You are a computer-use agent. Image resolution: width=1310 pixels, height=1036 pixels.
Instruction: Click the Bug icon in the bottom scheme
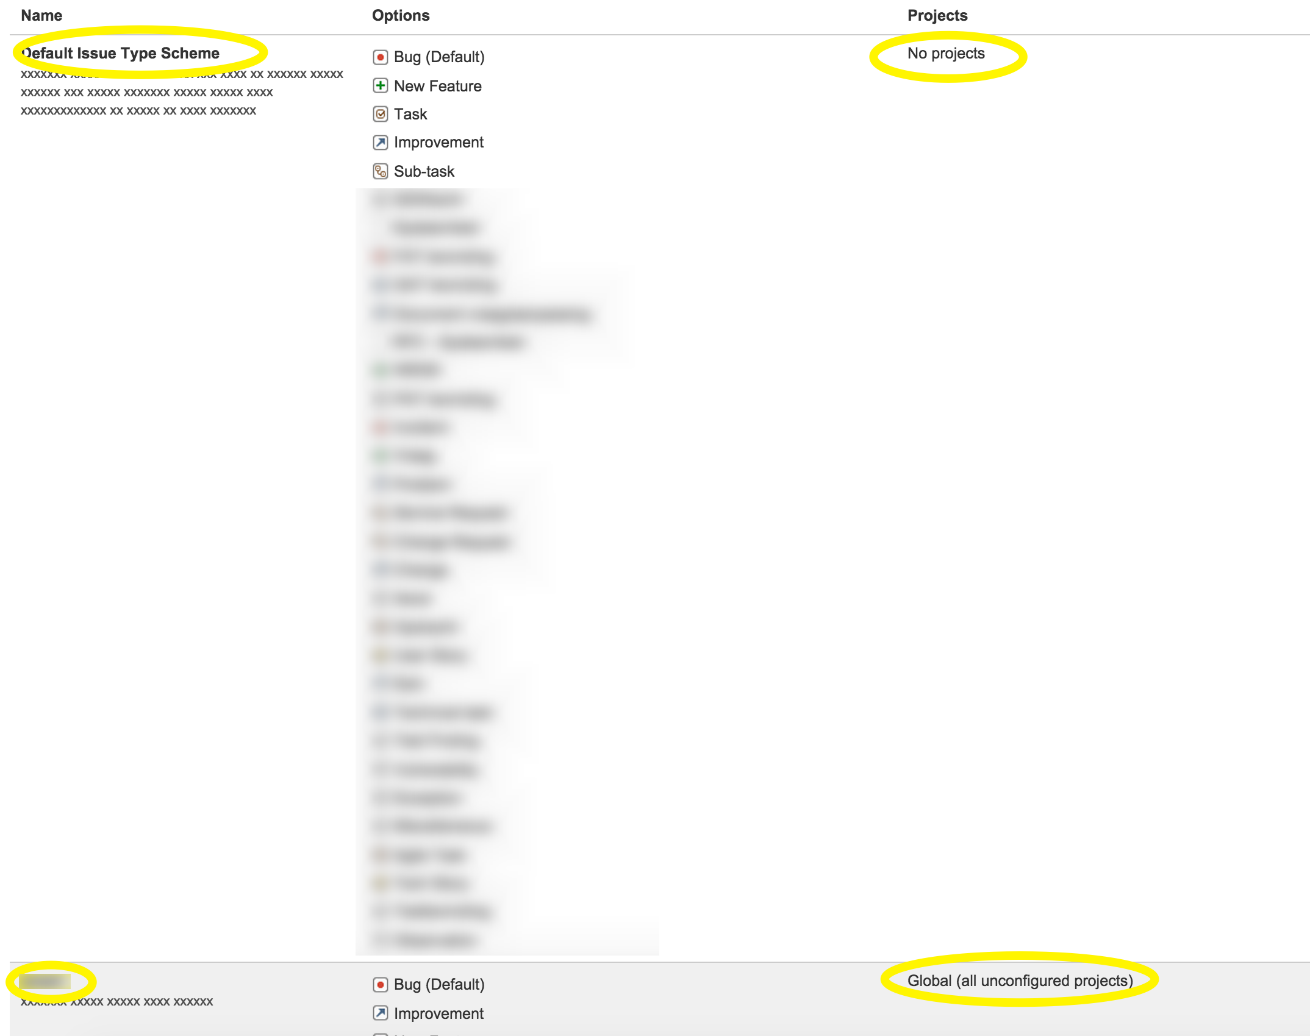click(380, 985)
